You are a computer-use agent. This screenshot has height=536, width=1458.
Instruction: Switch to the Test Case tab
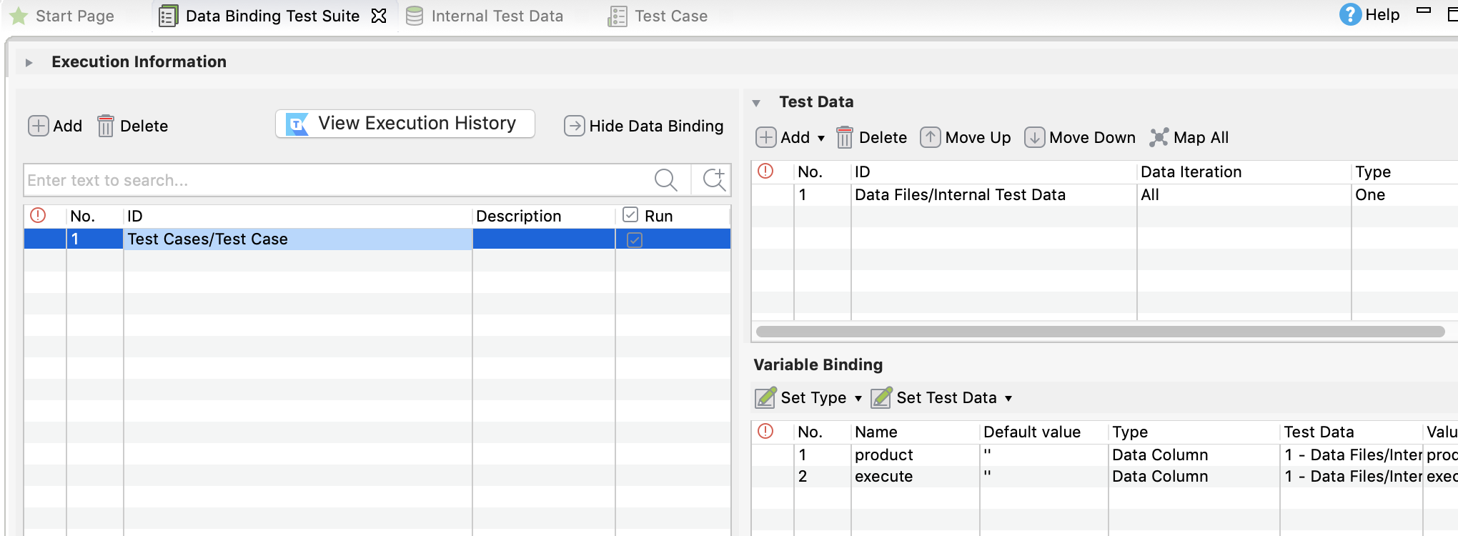point(658,16)
